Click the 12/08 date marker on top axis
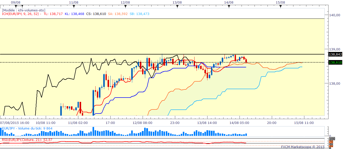The height and width of the screenshot is (149, 343). [126, 2]
